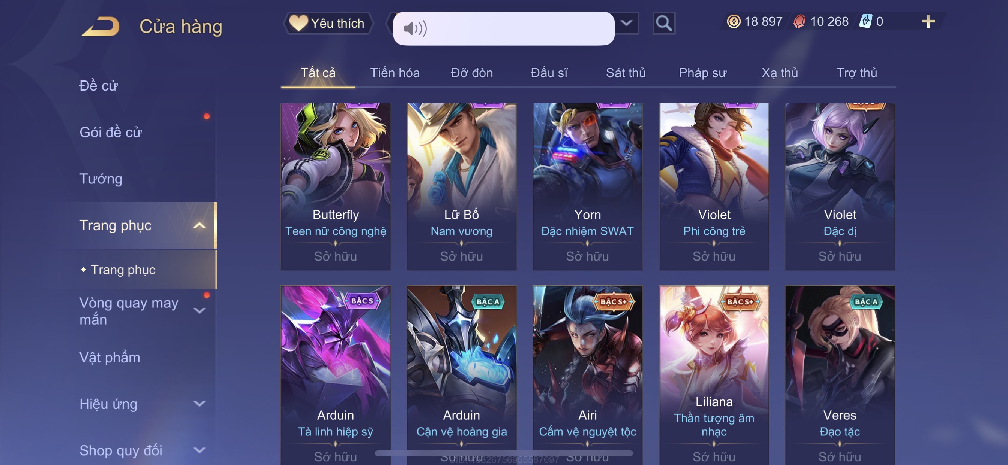Tap the blue ticket currency icon

tap(865, 21)
